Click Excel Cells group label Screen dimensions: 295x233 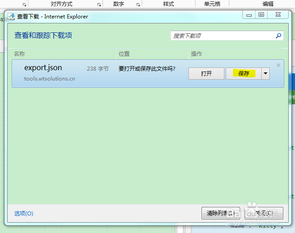click(212, 4)
